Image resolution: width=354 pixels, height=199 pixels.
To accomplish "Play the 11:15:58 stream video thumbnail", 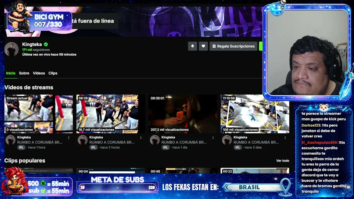I will tap(255, 114).
